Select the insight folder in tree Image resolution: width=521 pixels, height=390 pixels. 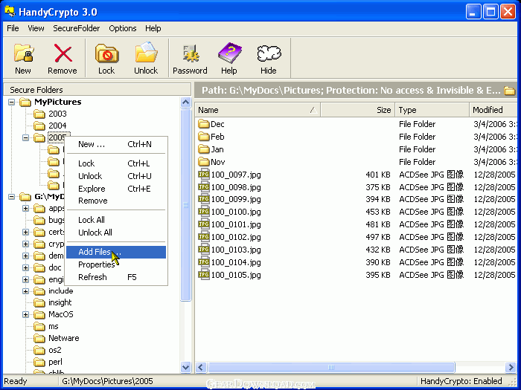coord(53,303)
